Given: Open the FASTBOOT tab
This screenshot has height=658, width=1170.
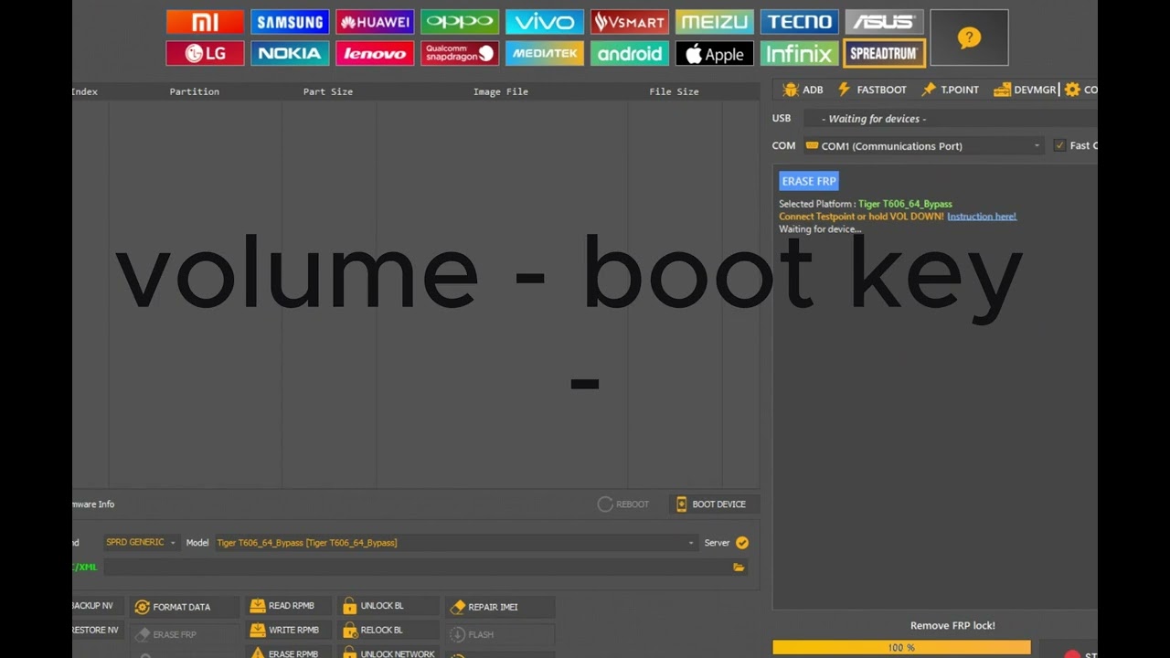Looking at the screenshot, I should tap(872, 90).
